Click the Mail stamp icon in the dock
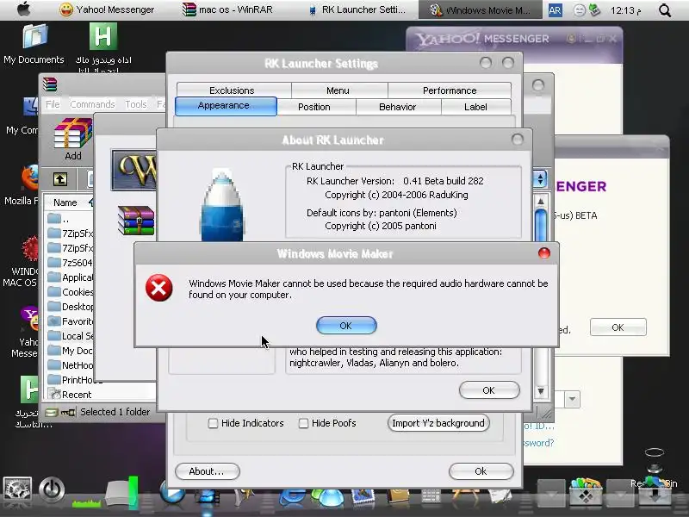 363,497
